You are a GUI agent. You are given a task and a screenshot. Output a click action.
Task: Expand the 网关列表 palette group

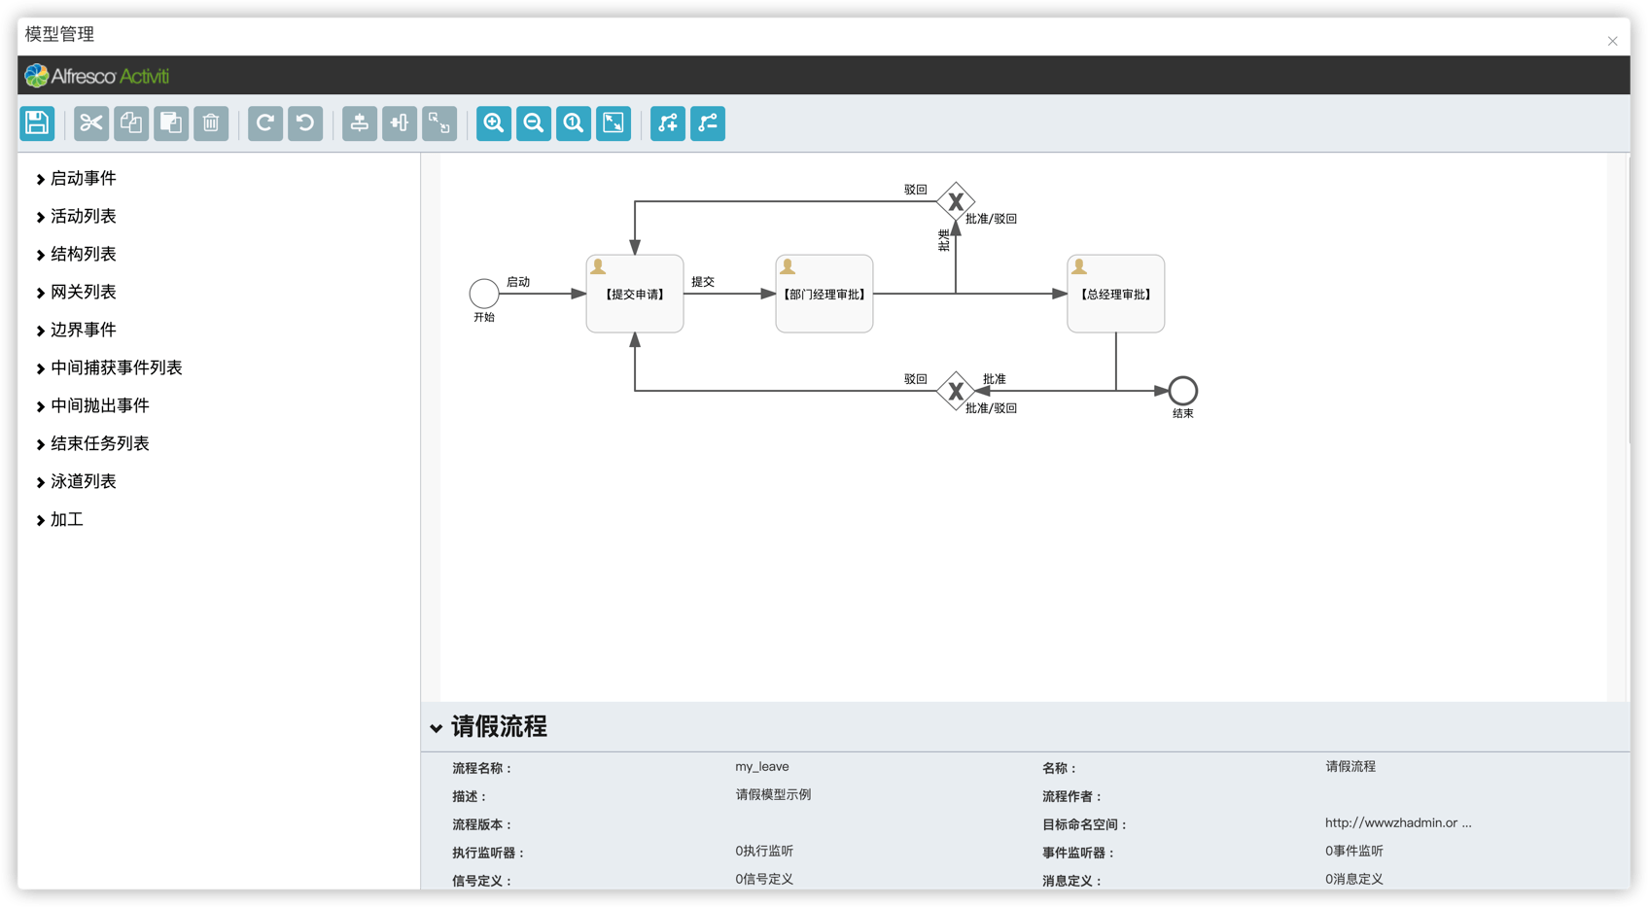76,293
